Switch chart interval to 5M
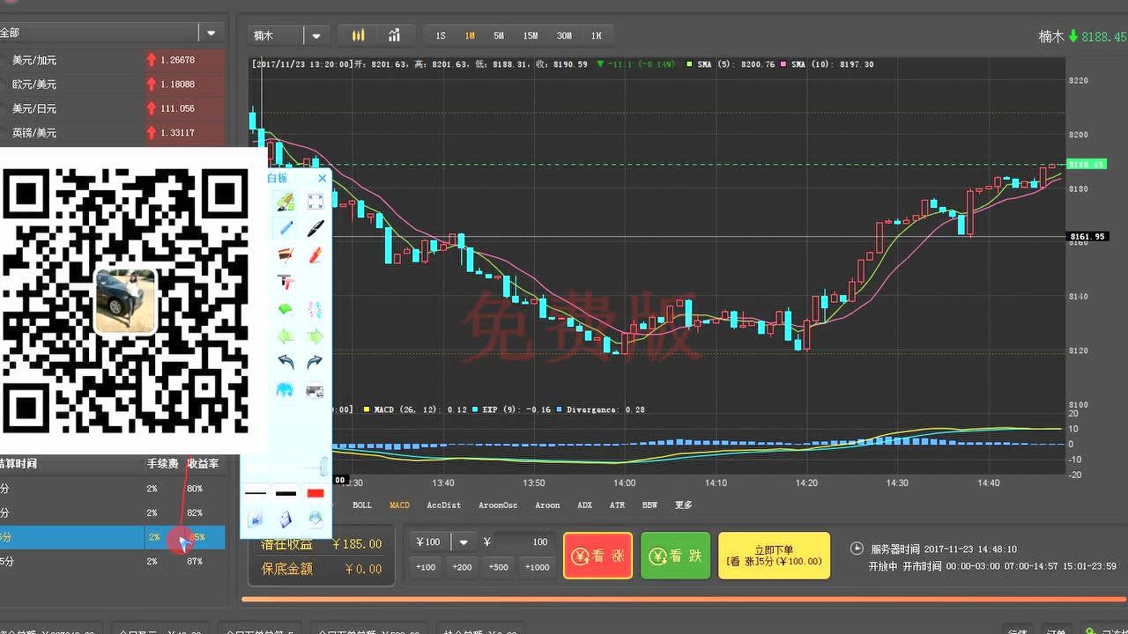The width and height of the screenshot is (1128, 634). pyautogui.click(x=499, y=36)
